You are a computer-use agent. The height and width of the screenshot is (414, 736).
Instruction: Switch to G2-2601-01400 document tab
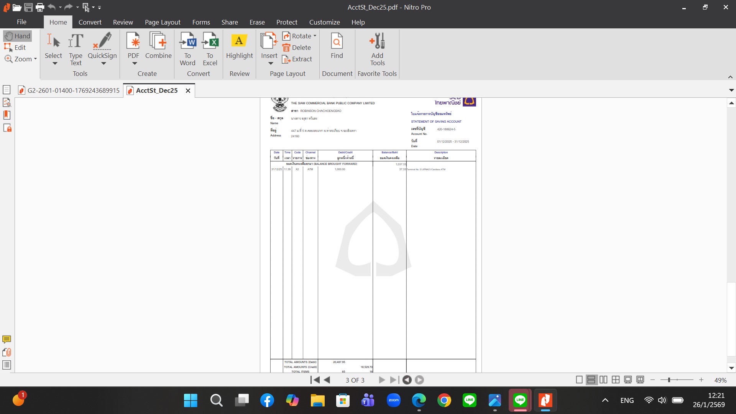click(69, 90)
